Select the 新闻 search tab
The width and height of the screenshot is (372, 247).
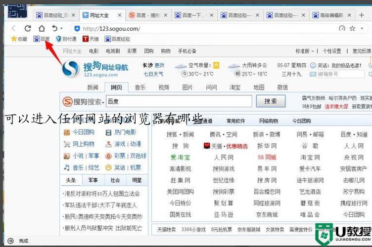coord(93,87)
